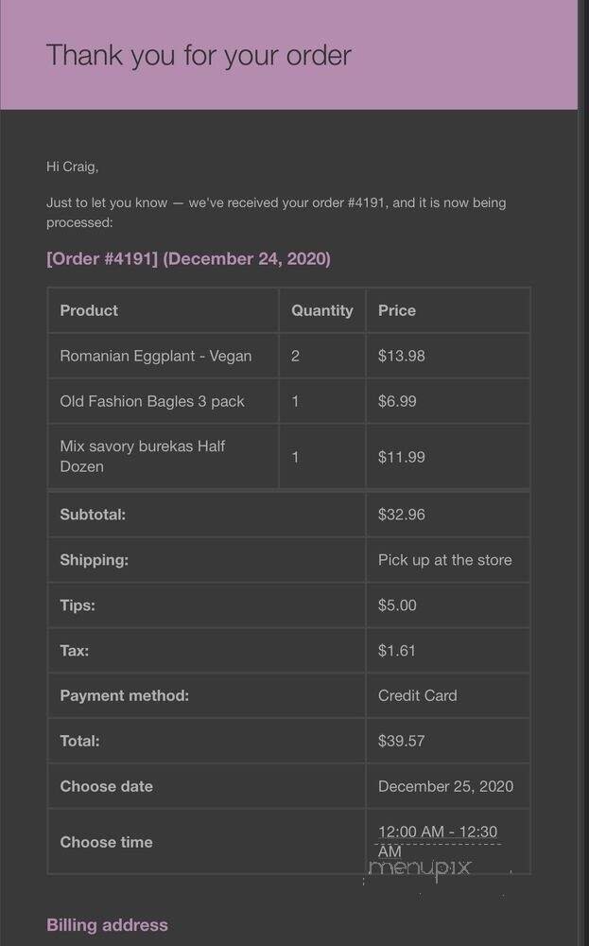Click the Order #4191 heading link

(188, 258)
